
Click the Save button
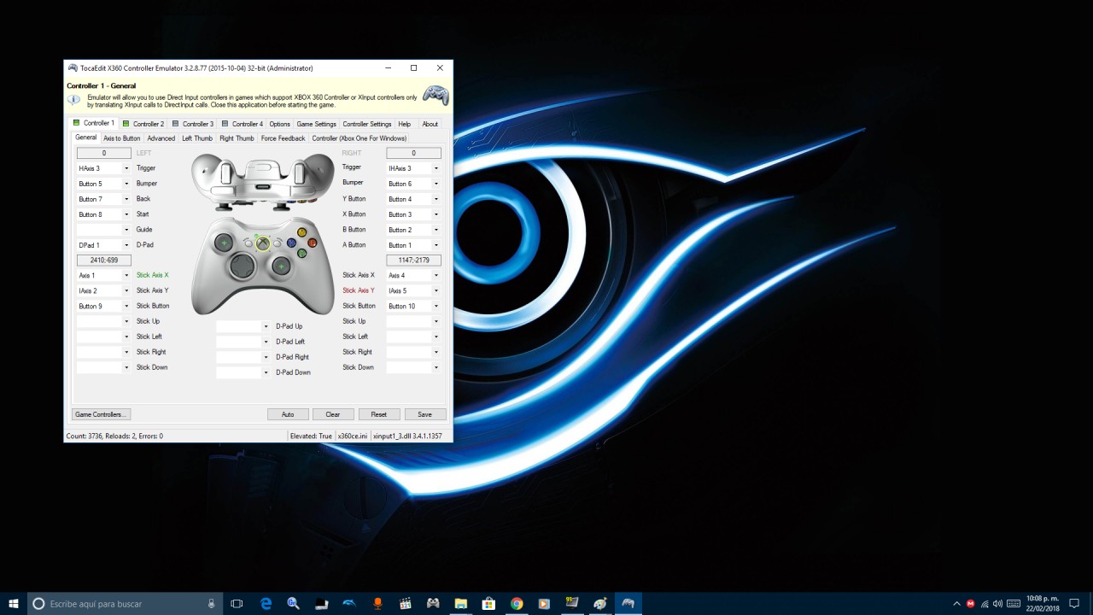[x=425, y=414]
